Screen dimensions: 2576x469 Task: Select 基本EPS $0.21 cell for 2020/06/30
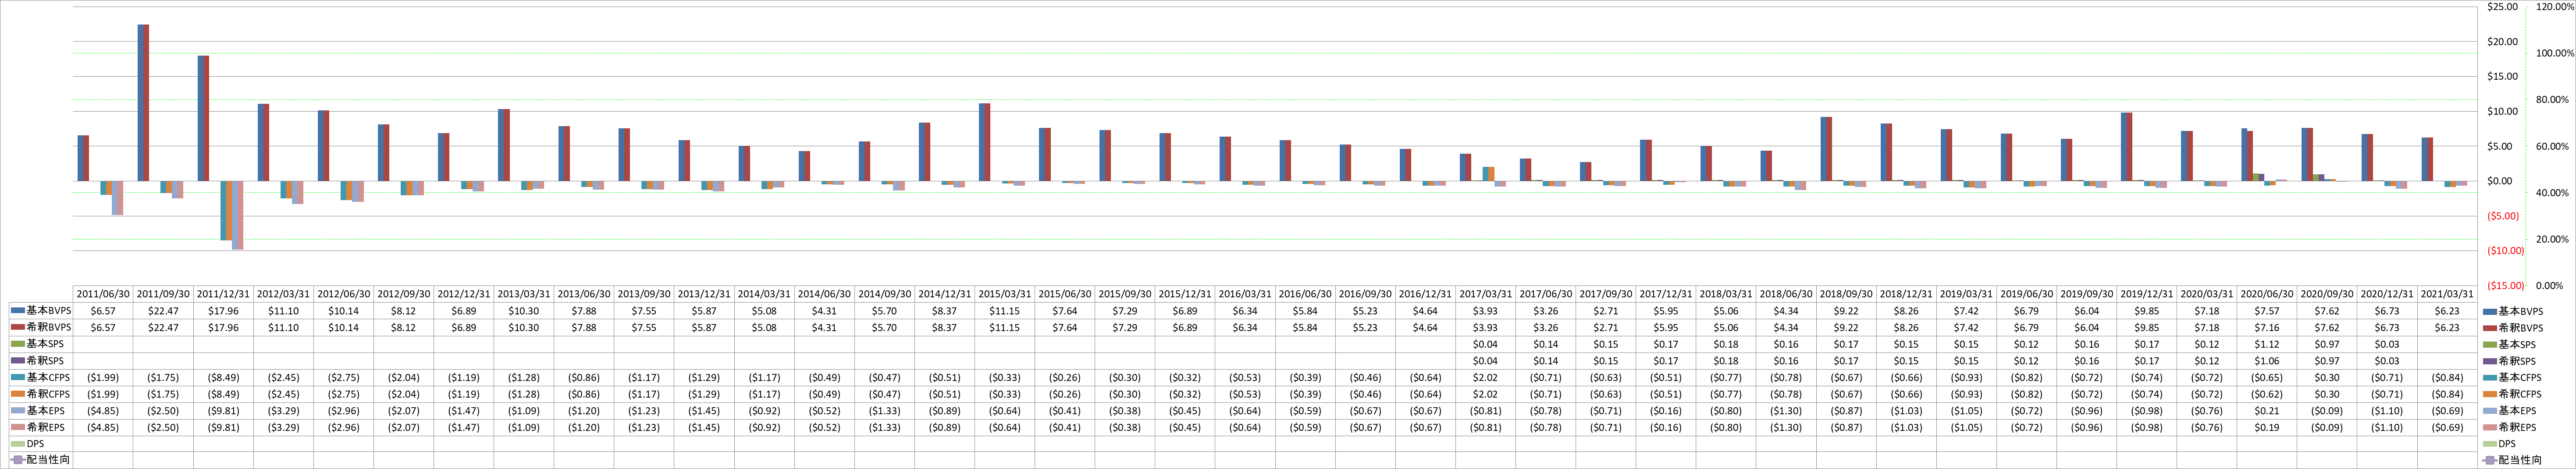[2268, 410]
